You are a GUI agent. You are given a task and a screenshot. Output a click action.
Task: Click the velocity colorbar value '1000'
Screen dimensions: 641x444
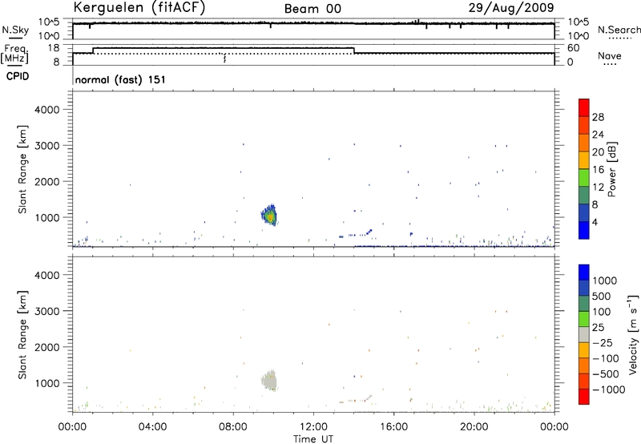tap(605, 281)
